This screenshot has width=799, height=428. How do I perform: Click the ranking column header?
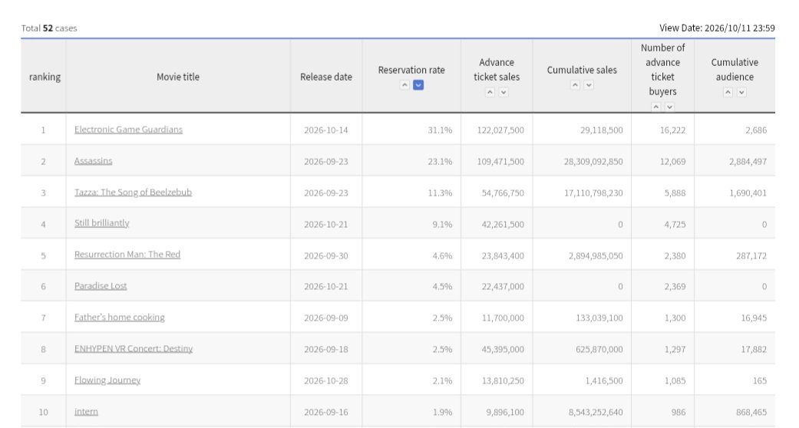click(x=45, y=77)
